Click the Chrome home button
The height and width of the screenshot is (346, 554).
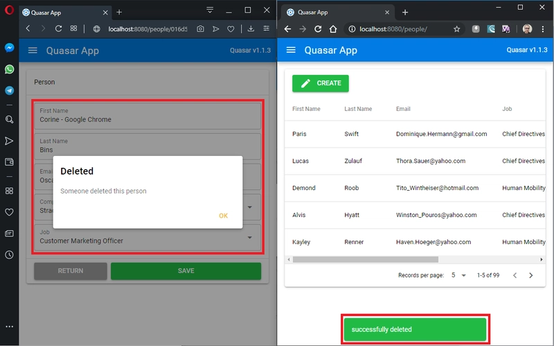pyautogui.click(x=333, y=29)
